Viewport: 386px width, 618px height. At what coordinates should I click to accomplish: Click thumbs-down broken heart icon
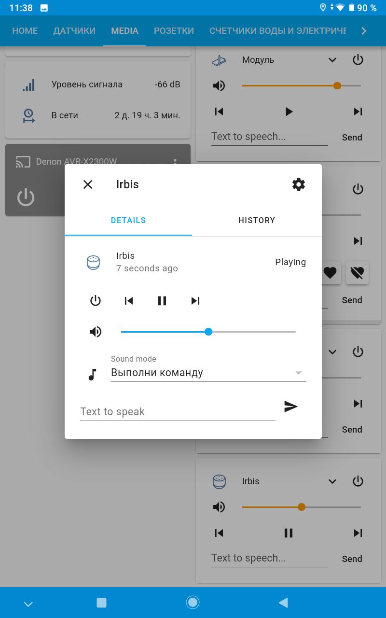[357, 273]
